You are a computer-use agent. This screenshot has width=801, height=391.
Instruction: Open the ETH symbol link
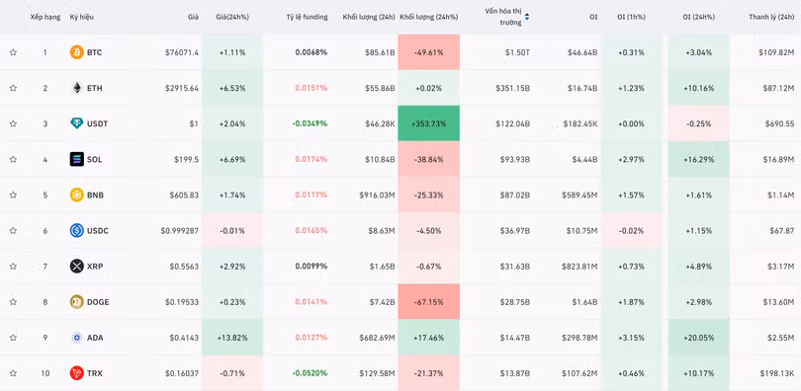[95, 88]
